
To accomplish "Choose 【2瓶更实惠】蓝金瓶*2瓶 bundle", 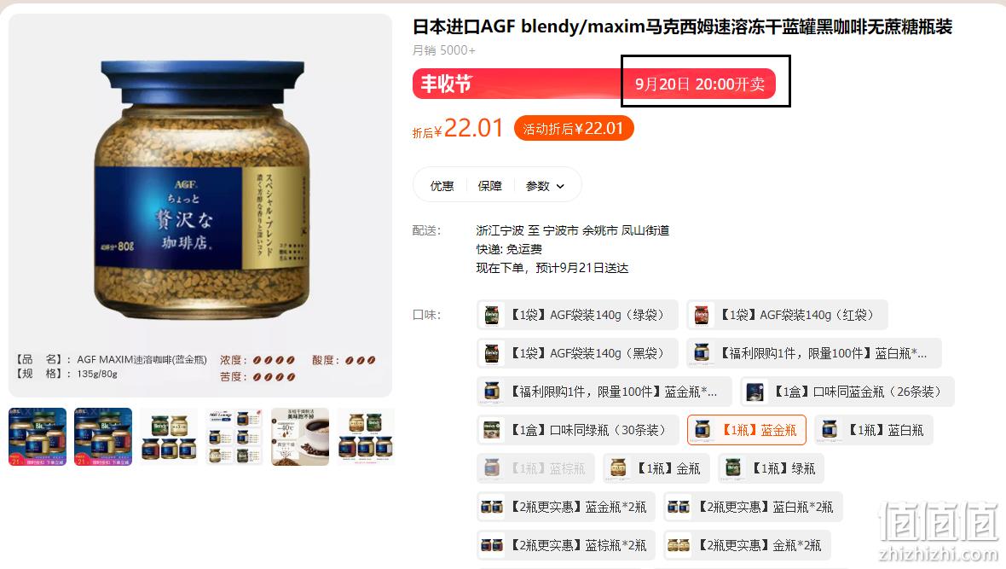I will click(x=566, y=507).
